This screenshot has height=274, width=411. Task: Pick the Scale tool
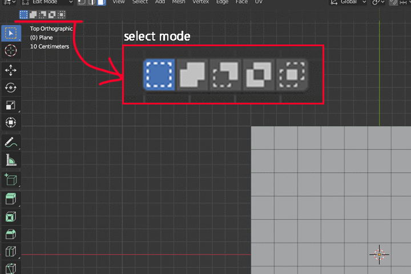11,105
